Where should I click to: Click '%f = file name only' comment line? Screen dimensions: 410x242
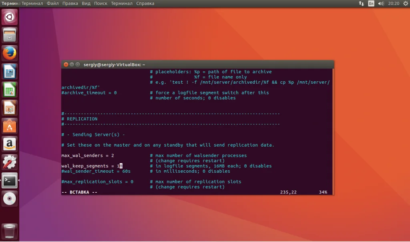coord(221,77)
